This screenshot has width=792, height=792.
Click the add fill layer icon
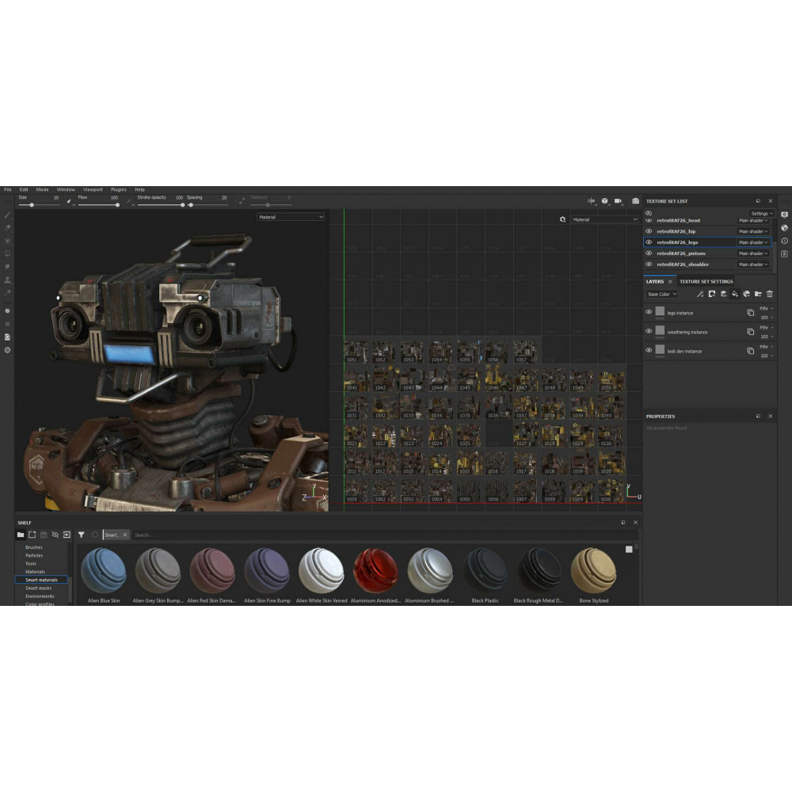click(x=734, y=294)
